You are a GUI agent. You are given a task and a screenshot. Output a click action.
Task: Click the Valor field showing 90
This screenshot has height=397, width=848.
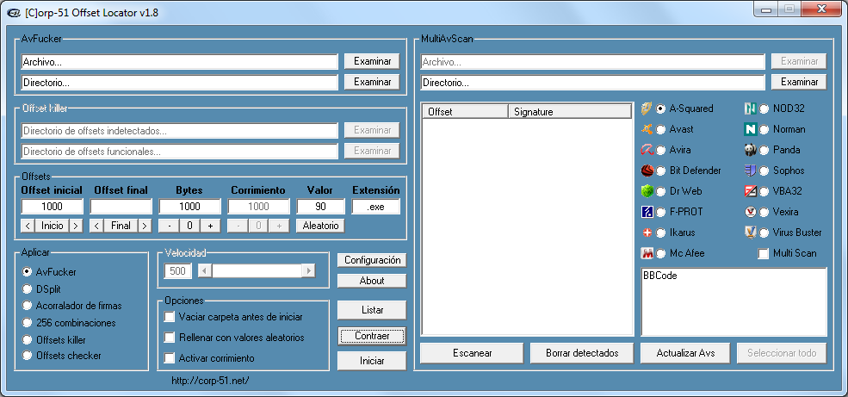[x=320, y=206]
